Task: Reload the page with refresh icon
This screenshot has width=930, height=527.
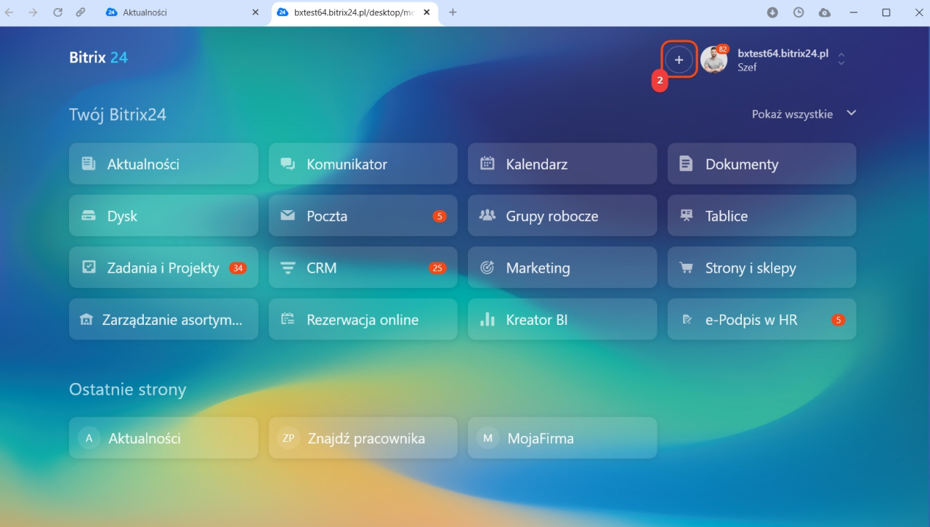Action: (57, 12)
